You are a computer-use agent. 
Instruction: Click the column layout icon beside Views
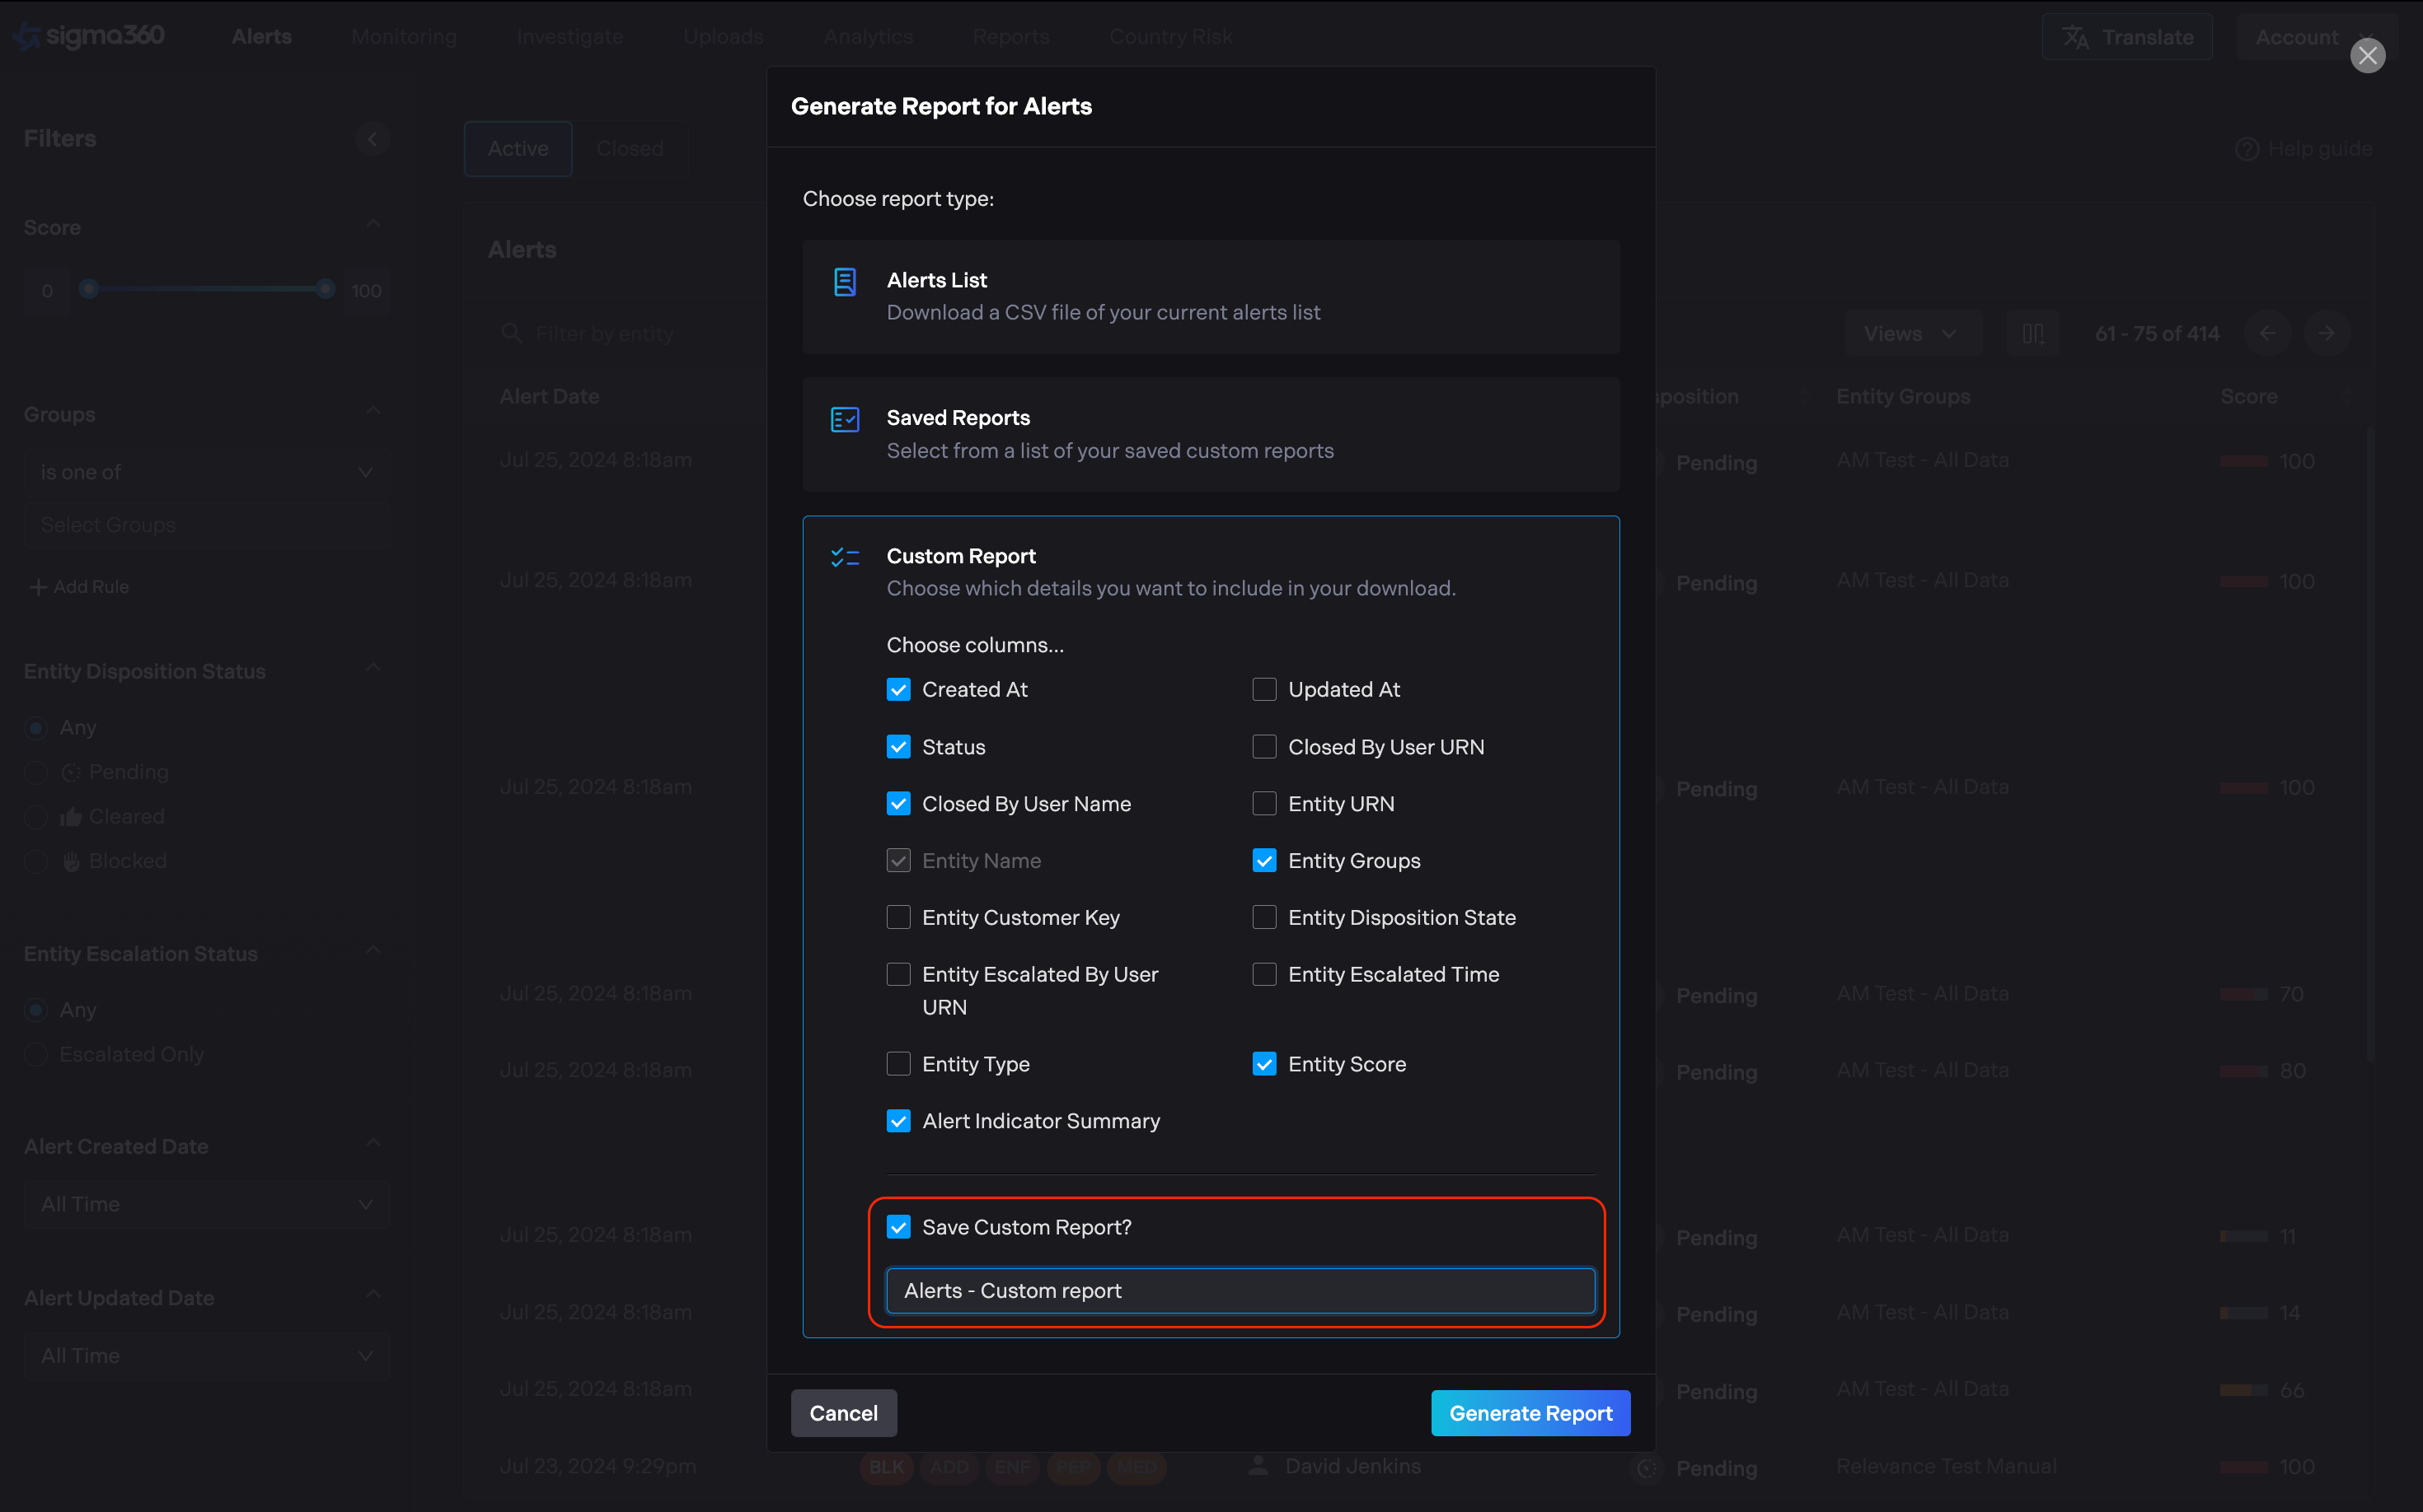[x=2032, y=334]
